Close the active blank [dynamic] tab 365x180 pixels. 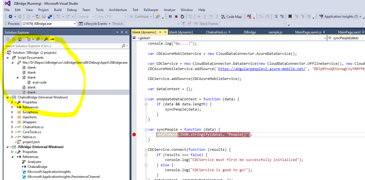(165, 32)
